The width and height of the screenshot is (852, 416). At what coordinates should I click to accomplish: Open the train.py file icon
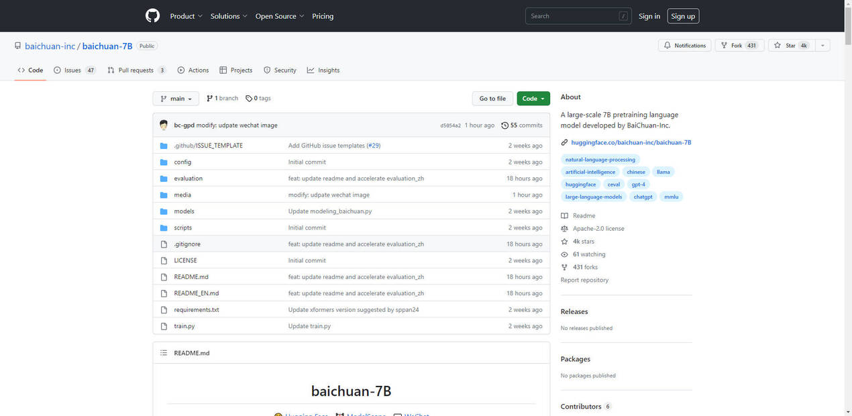(164, 325)
